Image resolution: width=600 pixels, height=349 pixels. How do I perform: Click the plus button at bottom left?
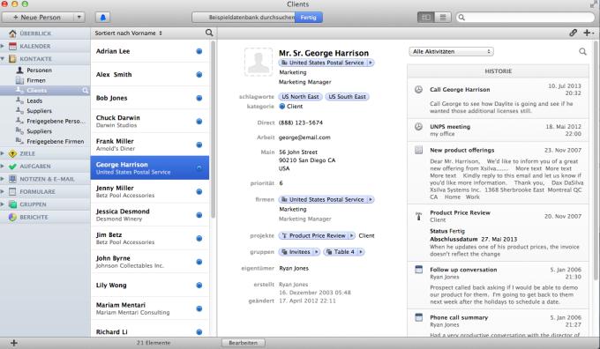[x=14, y=343]
